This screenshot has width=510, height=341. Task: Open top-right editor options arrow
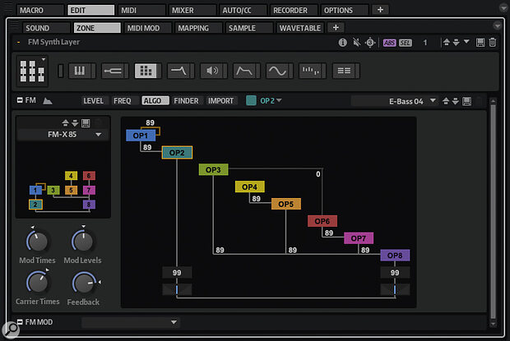503,7
